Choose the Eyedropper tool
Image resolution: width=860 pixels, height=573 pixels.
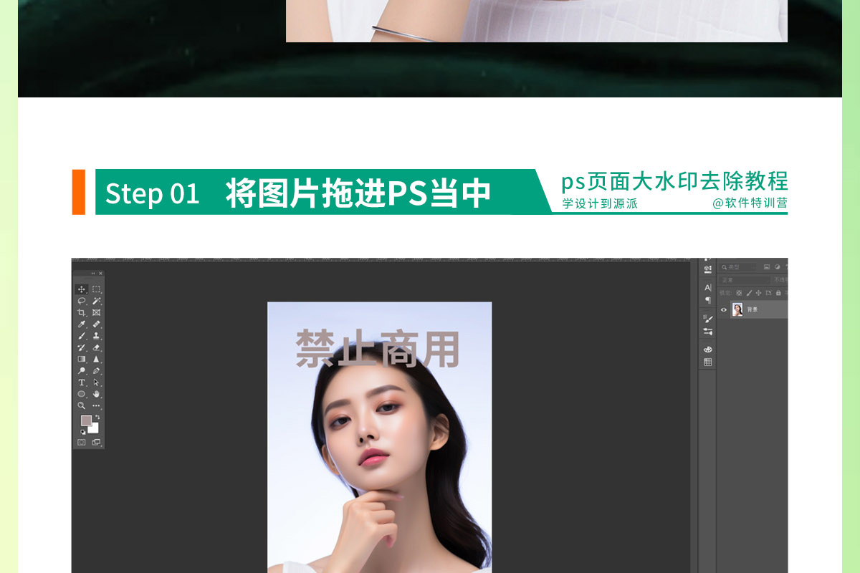[82, 324]
